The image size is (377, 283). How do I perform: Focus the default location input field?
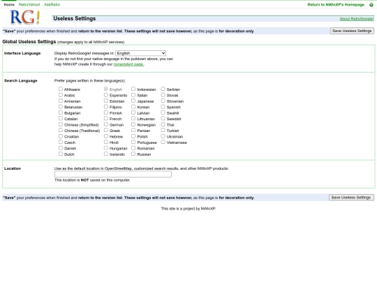(x=113, y=174)
